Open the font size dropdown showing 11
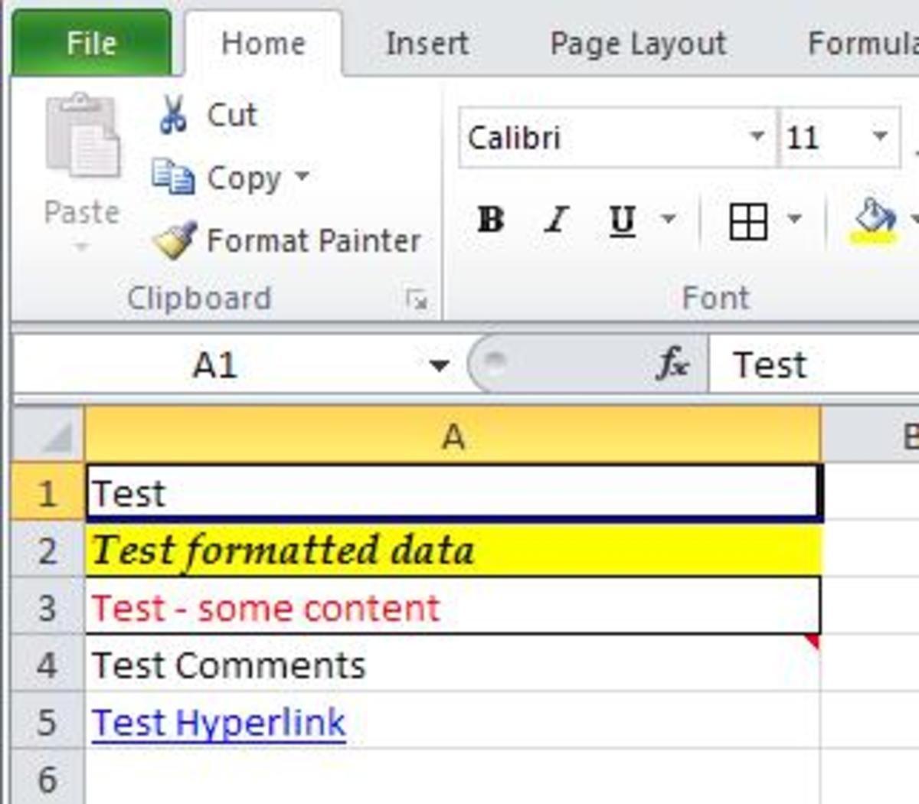This screenshot has height=804, width=919. click(878, 138)
